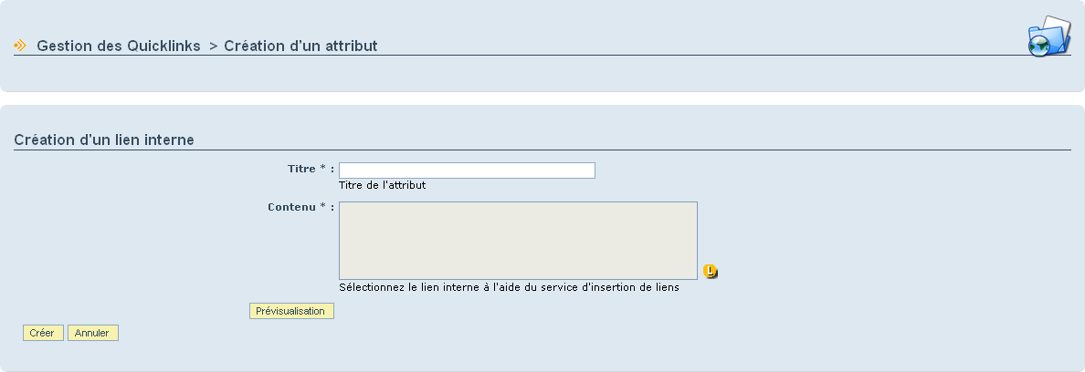Click the orange arrow breadcrumb icon
Image resolution: width=1085 pixels, height=372 pixels.
(21, 46)
